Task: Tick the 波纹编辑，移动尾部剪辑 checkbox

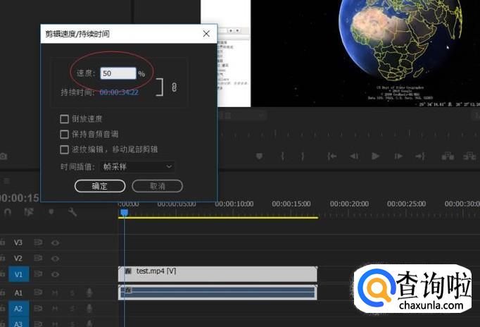Action: [x=65, y=149]
